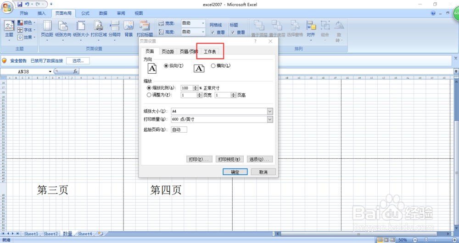Expand the paper size A4 dropdown
The width and height of the screenshot is (459, 243).
[x=270, y=112]
